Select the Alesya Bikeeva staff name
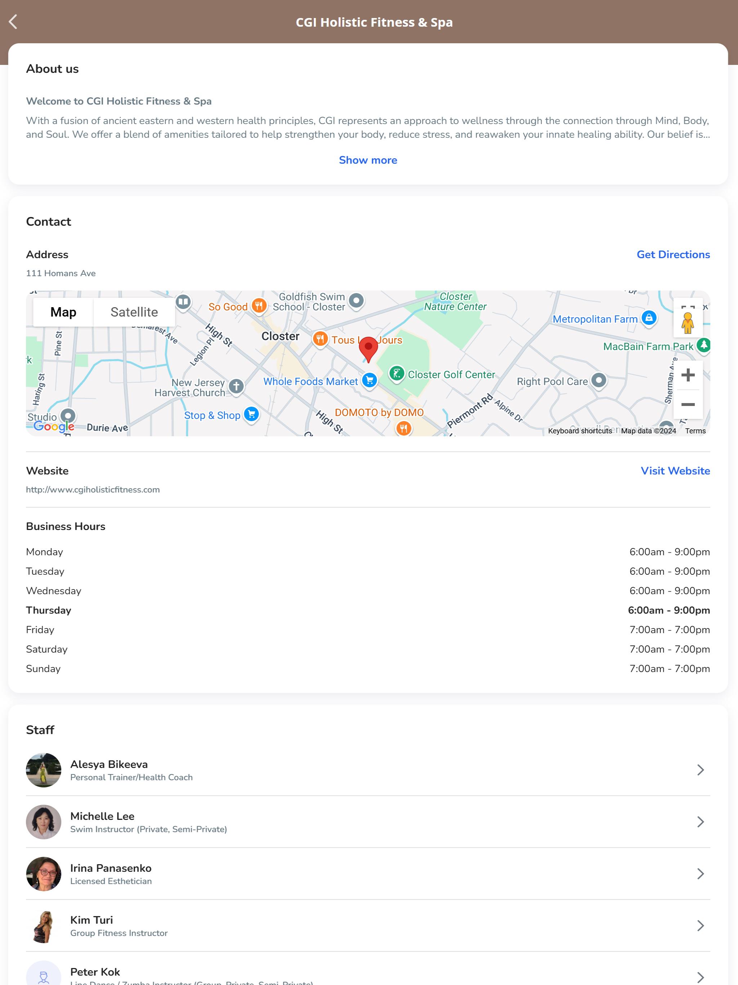The image size is (738, 985). (109, 765)
